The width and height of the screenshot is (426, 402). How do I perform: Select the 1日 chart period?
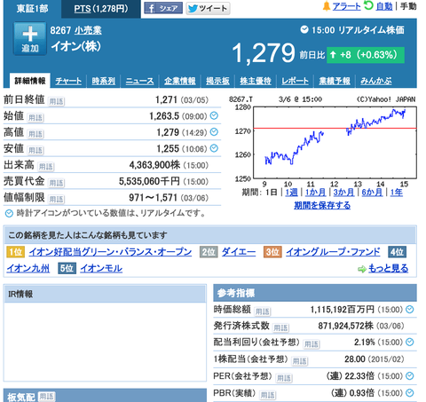tap(272, 193)
